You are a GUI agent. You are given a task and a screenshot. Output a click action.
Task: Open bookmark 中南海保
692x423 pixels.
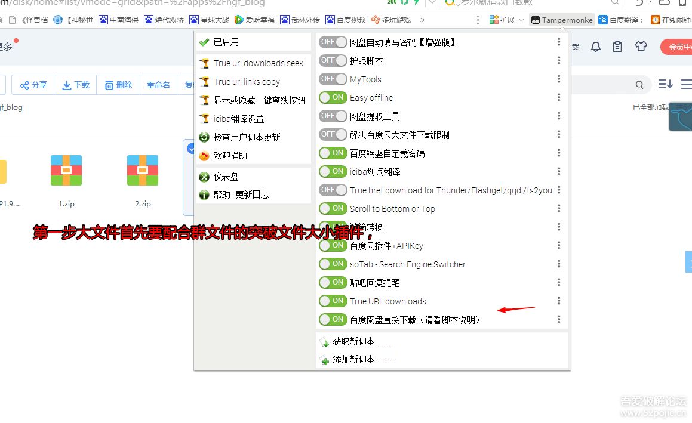[119, 20]
